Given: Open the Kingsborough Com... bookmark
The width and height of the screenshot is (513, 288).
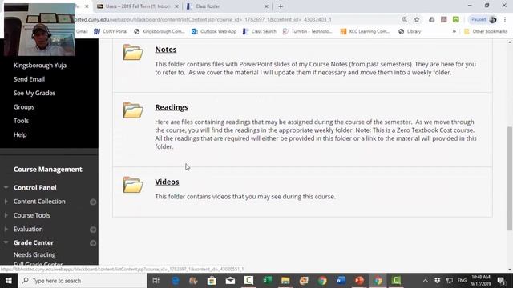Looking at the screenshot, I should coord(160,31).
